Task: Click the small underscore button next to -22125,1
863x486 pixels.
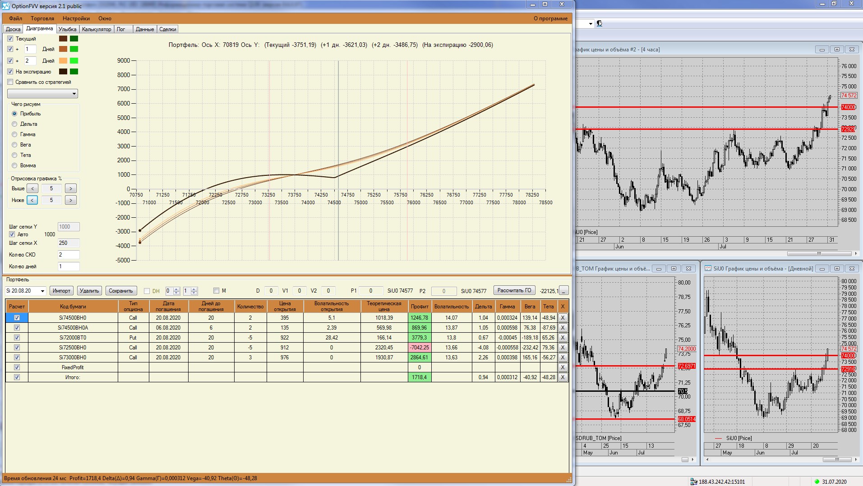Action: click(x=564, y=291)
